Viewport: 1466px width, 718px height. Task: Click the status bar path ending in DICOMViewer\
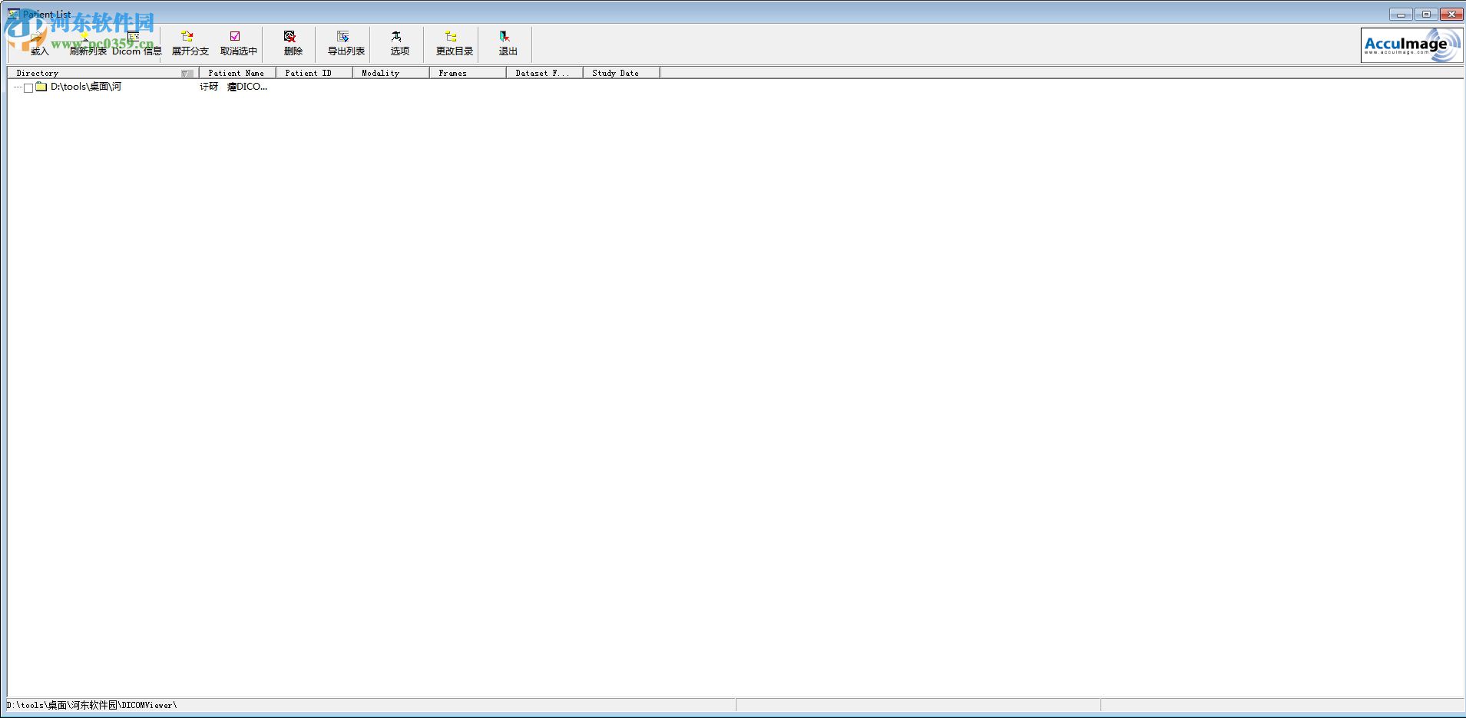[x=92, y=705]
